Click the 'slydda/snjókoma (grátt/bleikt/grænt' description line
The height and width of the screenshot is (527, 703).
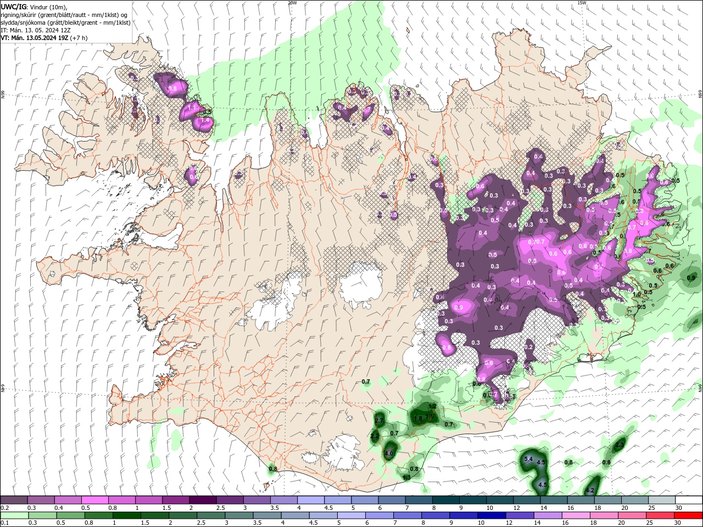(x=65, y=23)
